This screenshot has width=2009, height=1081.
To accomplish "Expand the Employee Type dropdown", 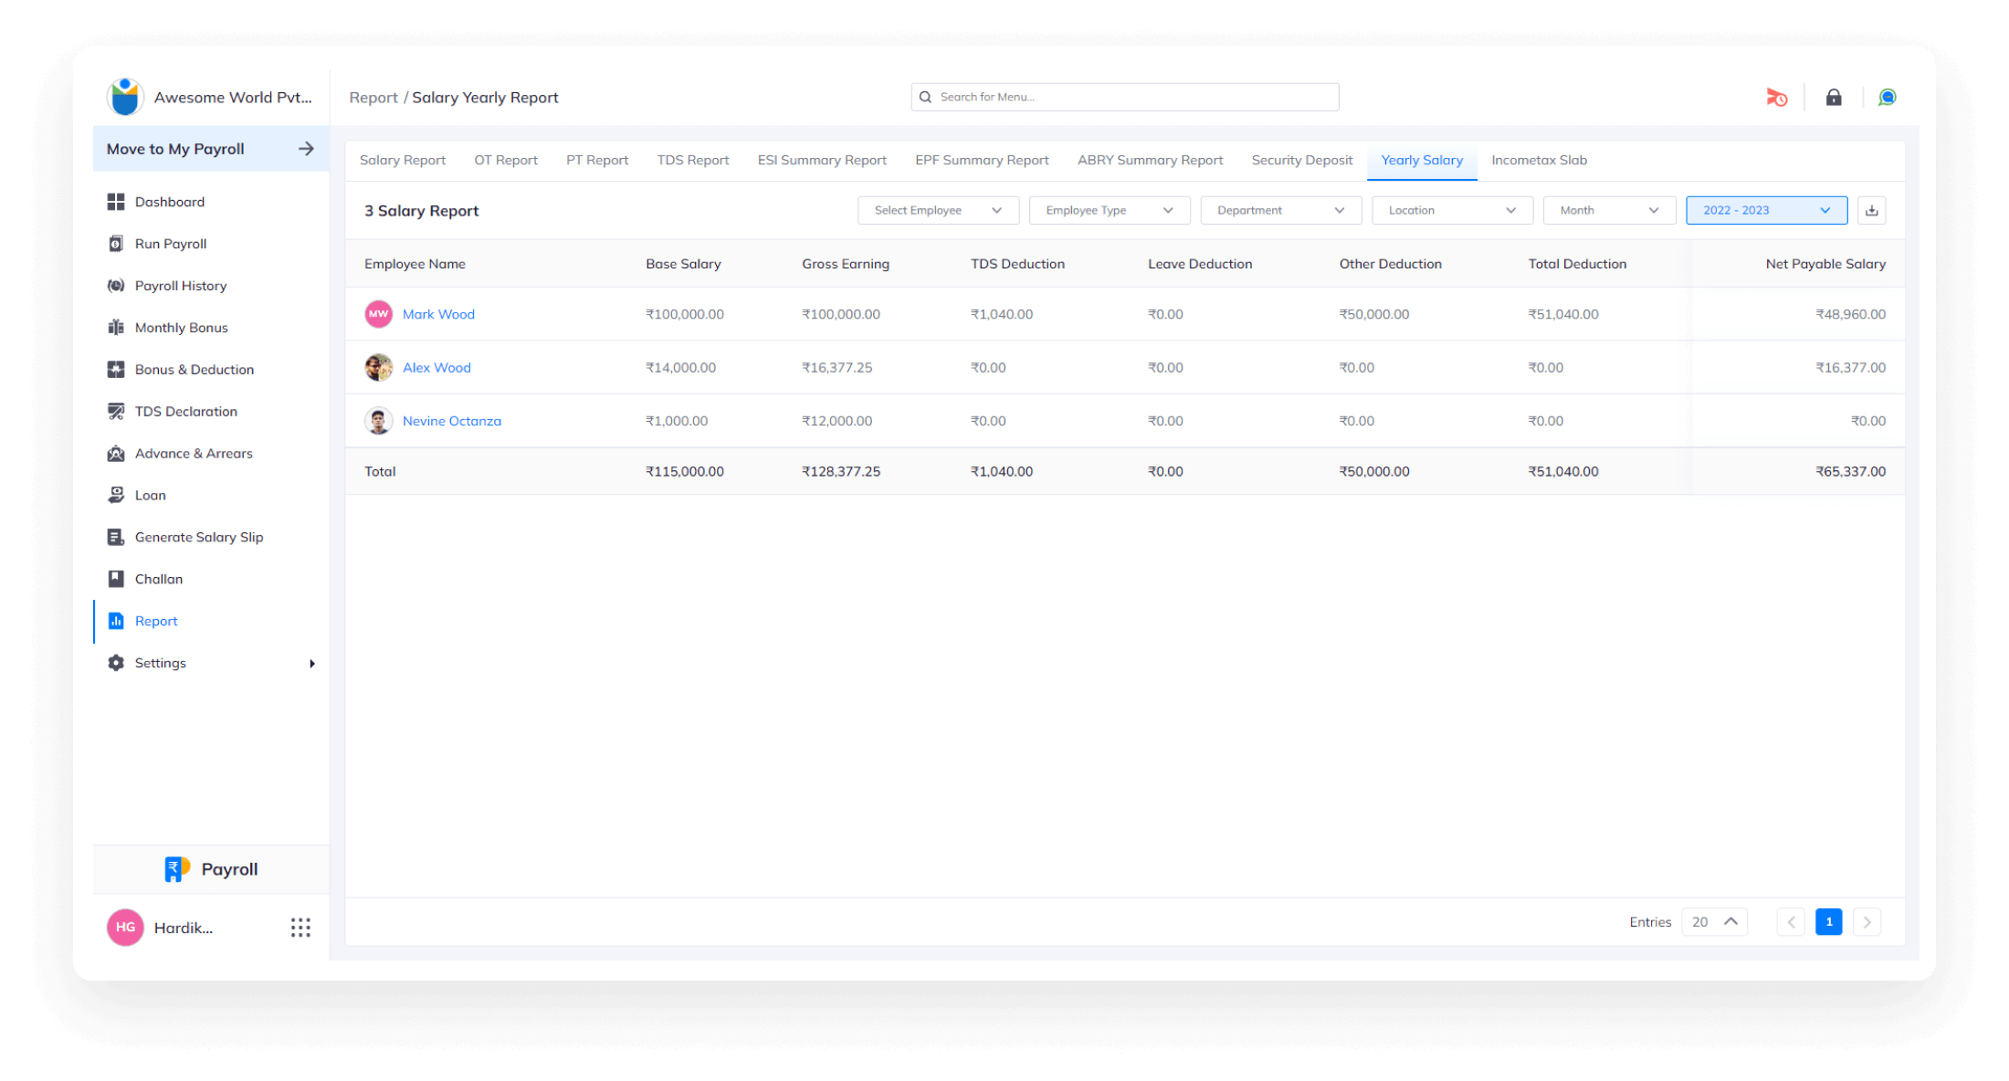I will [1108, 209].
